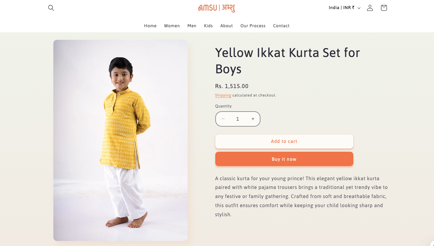Click the Add to cart button
434x246 pixels.
(284, 141)
